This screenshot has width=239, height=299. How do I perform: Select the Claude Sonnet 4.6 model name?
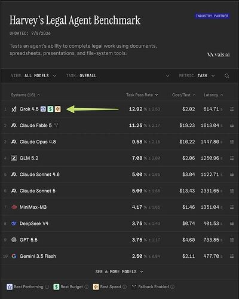pyautogui.click(x=39, y=175)
